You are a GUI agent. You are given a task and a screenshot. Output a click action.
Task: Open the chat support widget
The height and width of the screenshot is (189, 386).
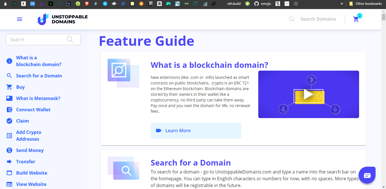[367, 175]
